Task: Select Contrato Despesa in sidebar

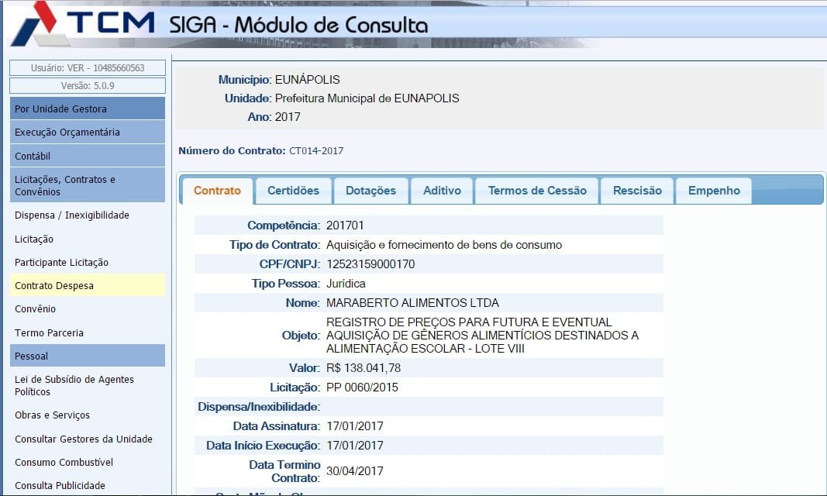Action: [x=54, y=286]
